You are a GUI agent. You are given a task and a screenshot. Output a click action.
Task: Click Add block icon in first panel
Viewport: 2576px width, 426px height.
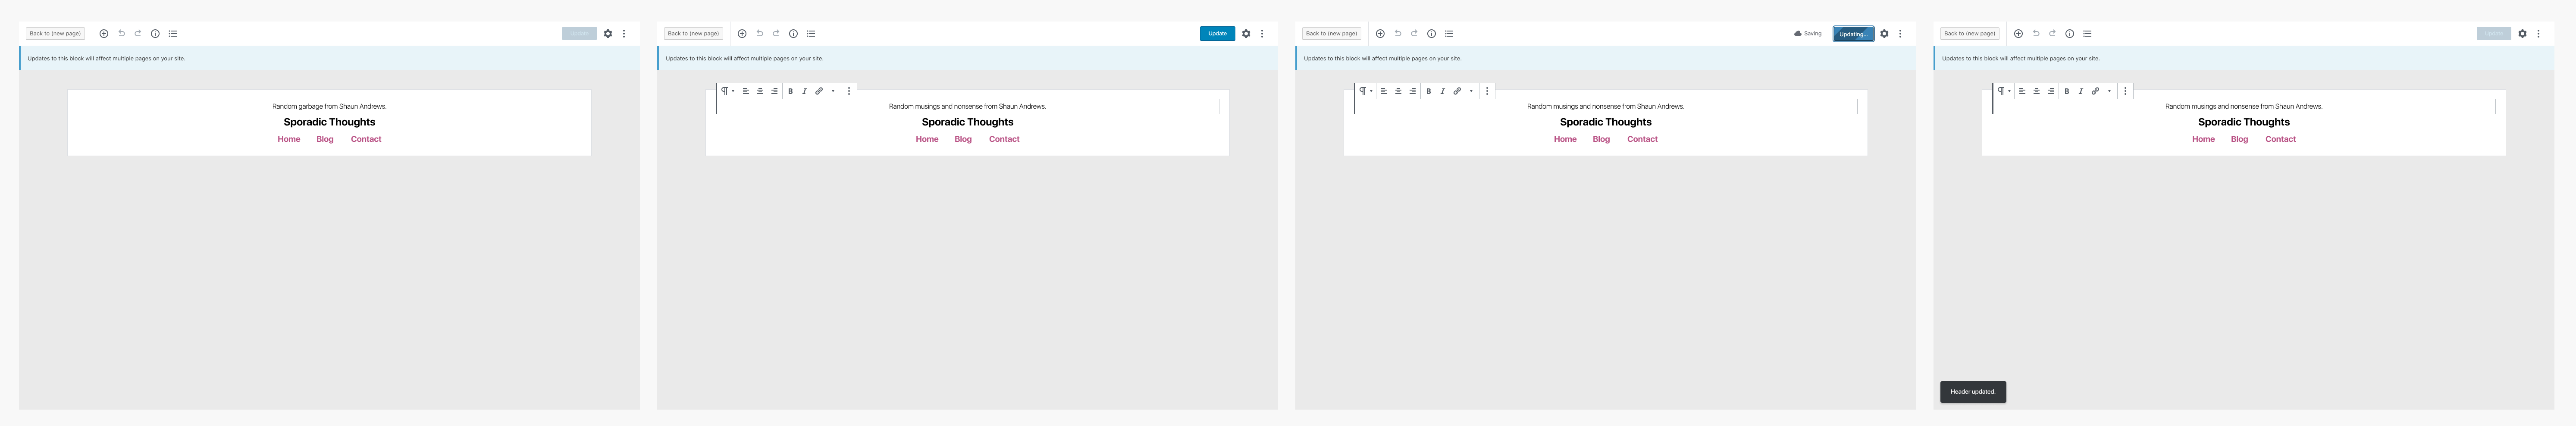(x=104, y=34)
